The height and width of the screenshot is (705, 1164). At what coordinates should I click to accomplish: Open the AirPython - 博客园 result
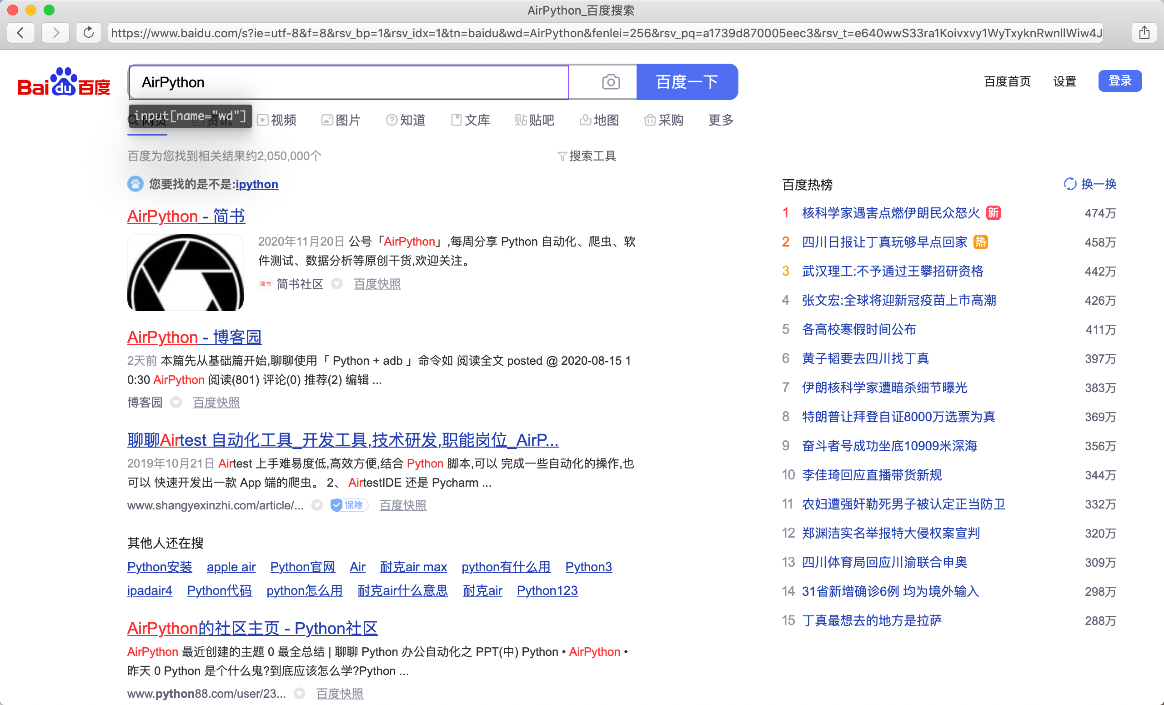click(x=194, y=337)
